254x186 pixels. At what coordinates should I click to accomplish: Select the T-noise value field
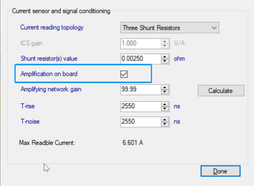140,121
